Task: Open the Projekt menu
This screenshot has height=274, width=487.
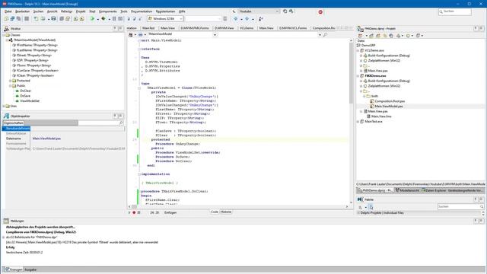Action: 81,11
